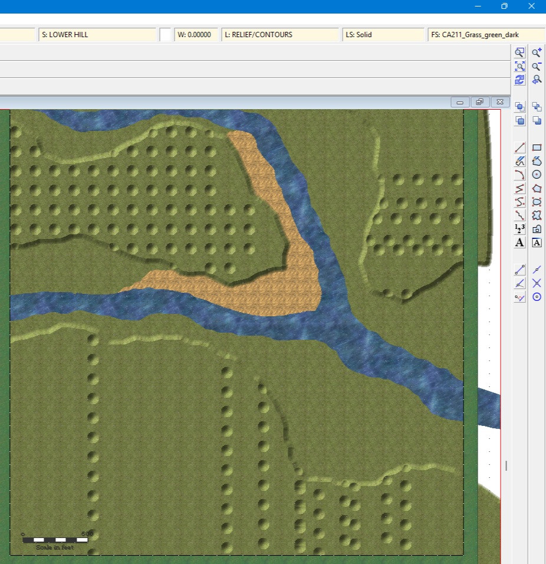Choose the Intersection snap modifier icon

(537, 283)
